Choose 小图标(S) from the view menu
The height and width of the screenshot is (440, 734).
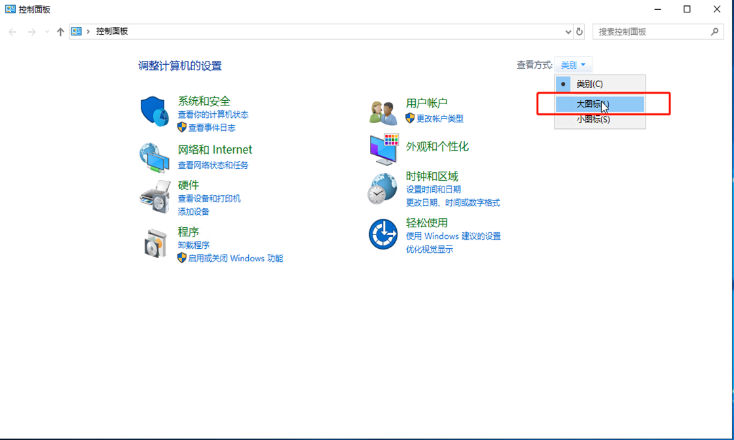pos(593,119)
